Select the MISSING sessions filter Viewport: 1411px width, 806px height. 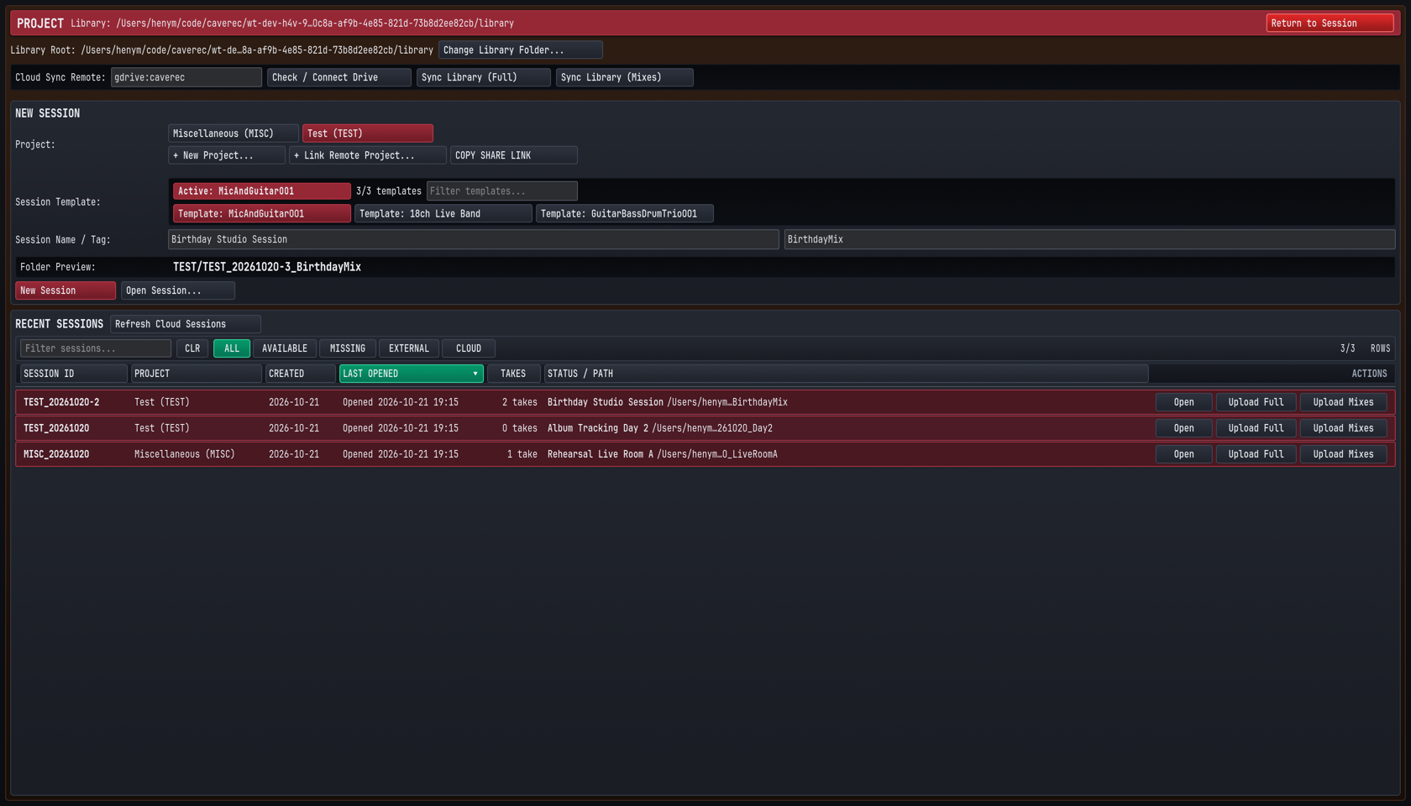click(347, 348)
